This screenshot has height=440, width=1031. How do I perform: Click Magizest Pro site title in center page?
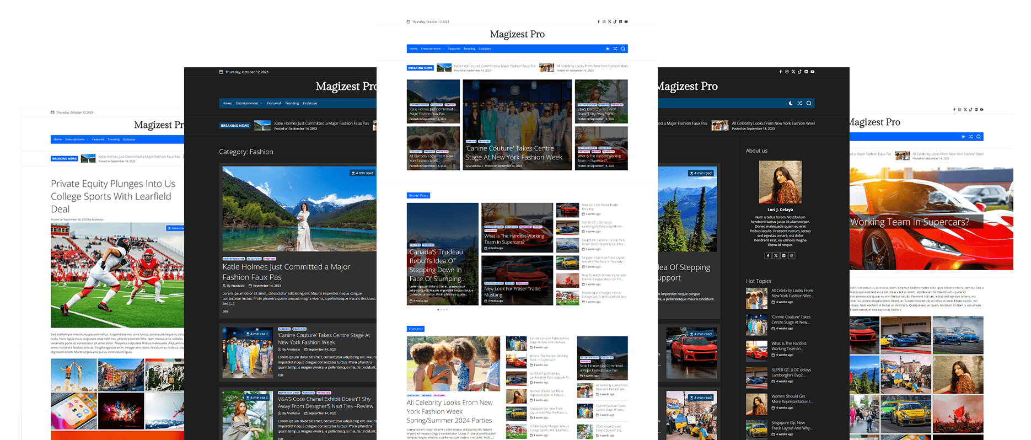517,34
